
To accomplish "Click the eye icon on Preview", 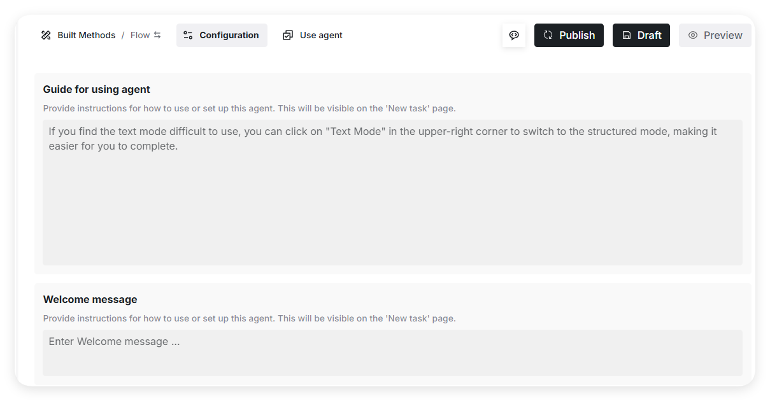I will click(693, 35).
